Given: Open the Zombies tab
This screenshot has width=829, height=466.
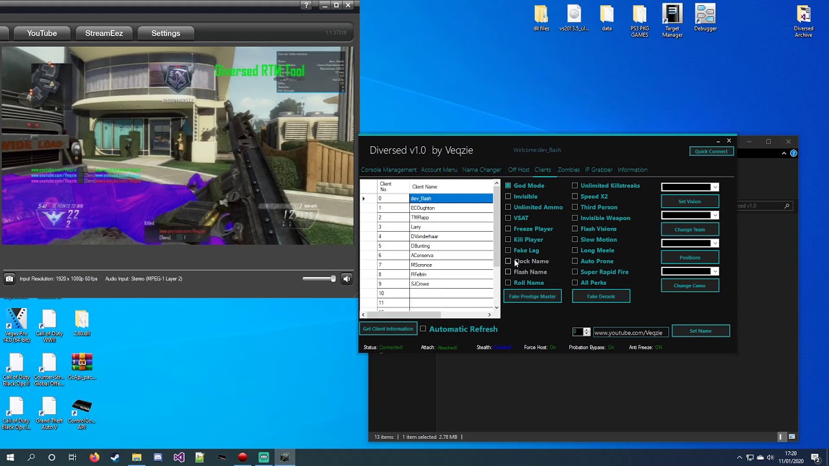Looking at the screenshot, I should (569, 170).
